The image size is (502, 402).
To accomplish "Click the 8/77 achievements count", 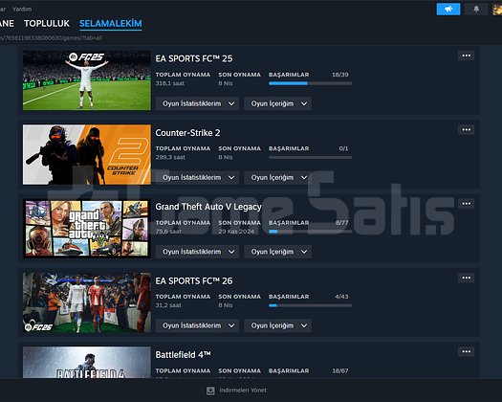I will pyautogui.click(x=341, y=223).
